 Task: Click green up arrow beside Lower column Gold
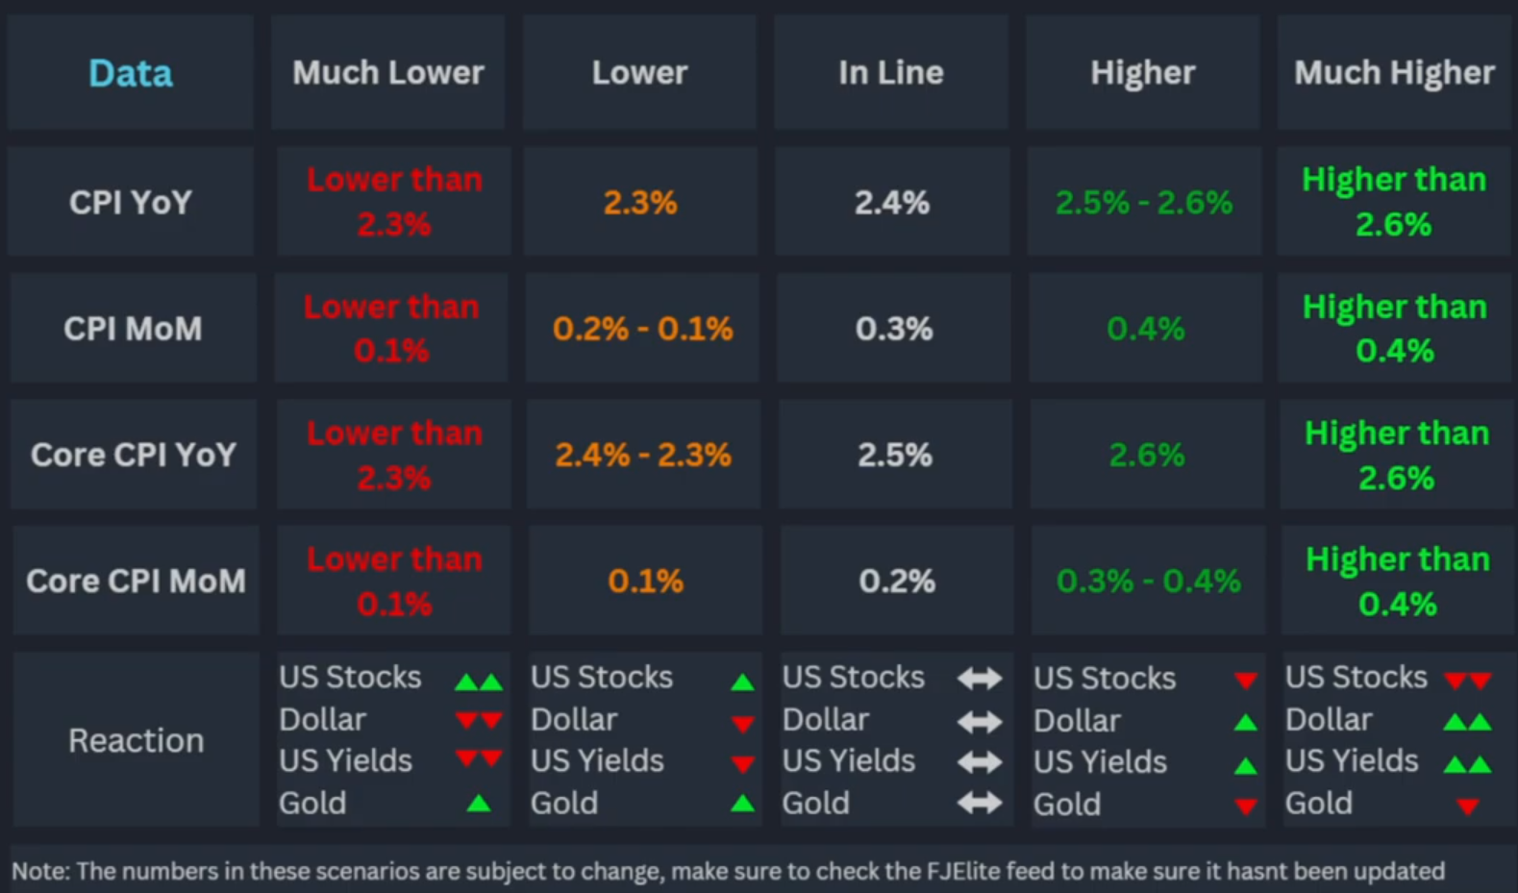click(742, 803)
